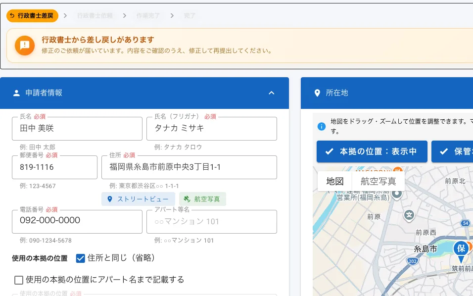Click the 営業所(福岡糸島) place marker
The height and width of the screenshot is (296, 473).
coord(397,194)
